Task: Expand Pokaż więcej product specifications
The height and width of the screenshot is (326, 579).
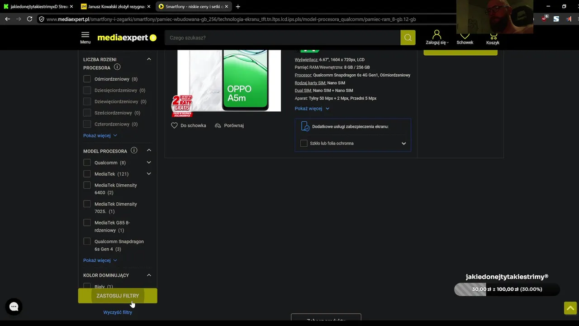Action: (x=312, y=109)
